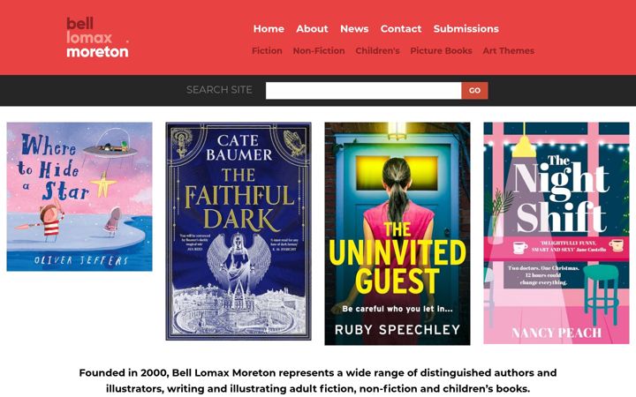The width and height of the screenshot is (636, 397).
Task: Click the Bell Lomax Moreton logo
Action: (97, 37)
